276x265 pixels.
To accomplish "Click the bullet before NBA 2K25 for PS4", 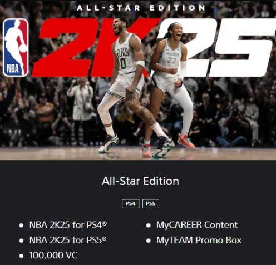I will pos(21,226).
